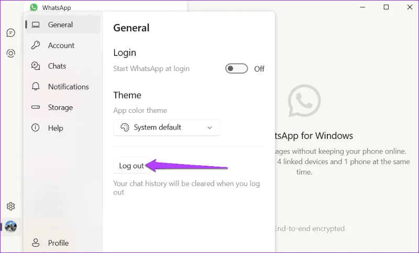Open the Account settings tab
This screenshot has width=419, height=253.
pyautogui.click(x=63, y=45)
